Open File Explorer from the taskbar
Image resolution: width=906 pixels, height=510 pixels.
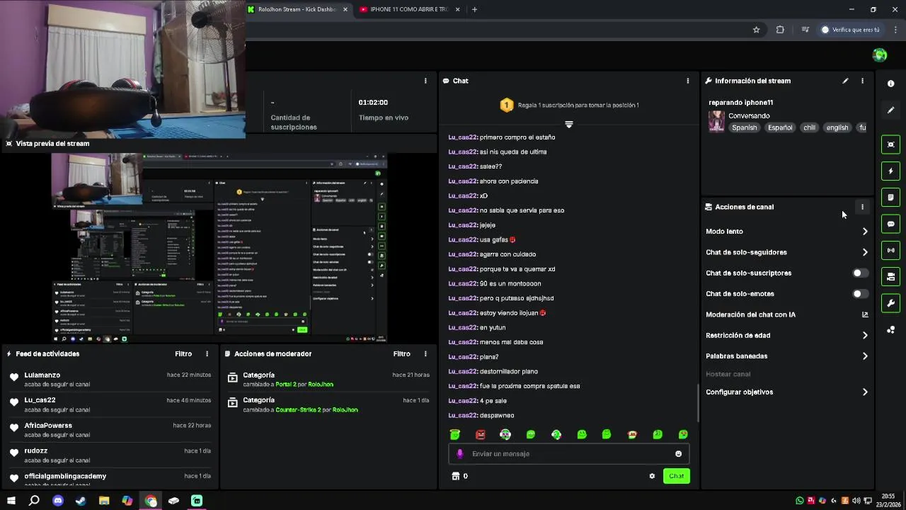point(104,501)
